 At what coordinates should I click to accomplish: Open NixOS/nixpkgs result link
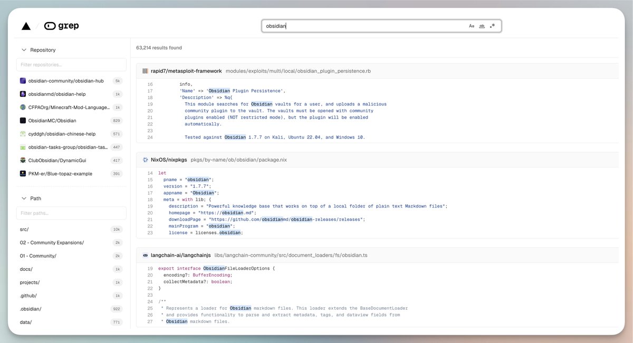[x=169, y=159]
